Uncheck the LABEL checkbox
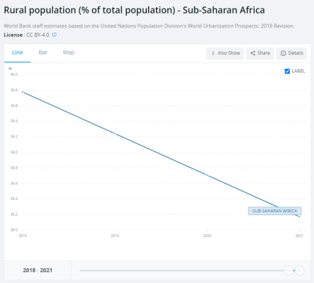Image resolution: width=314 pixels, height=283 pixels. (x=287, y=71)
